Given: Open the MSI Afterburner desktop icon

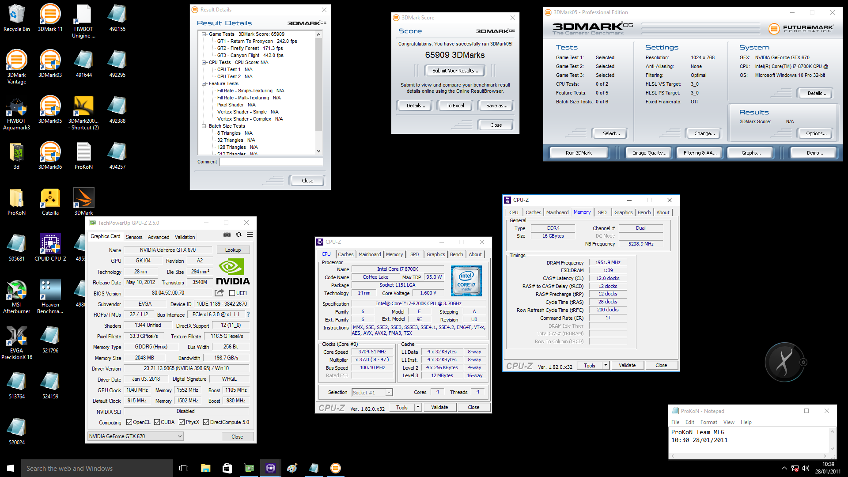Looking at the screenshot, I should (16, 296).
